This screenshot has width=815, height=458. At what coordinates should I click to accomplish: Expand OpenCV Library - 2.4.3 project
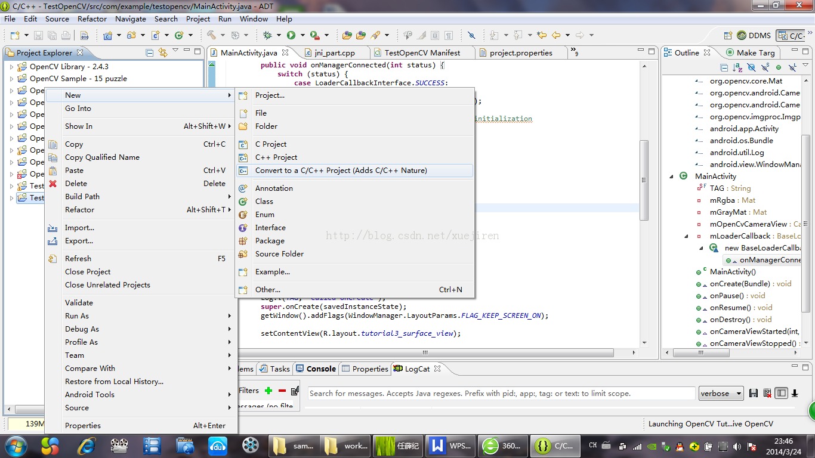(11, 67)
